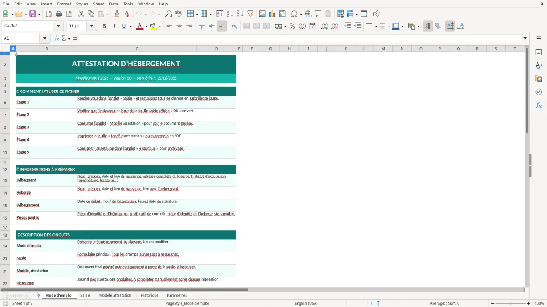The width and height of the screenshot is (547, 307).
Task: Toggle Left-To-Right text direction
Action: pyautogui.click(x=428, y=26)
